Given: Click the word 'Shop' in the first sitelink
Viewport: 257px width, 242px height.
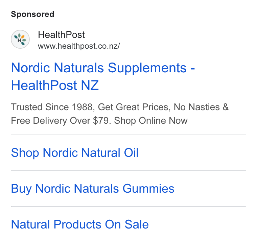Looking at the screenshot, I should [25, 153].
